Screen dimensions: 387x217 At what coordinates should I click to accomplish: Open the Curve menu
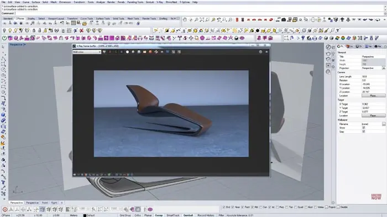tap(26, 2)
